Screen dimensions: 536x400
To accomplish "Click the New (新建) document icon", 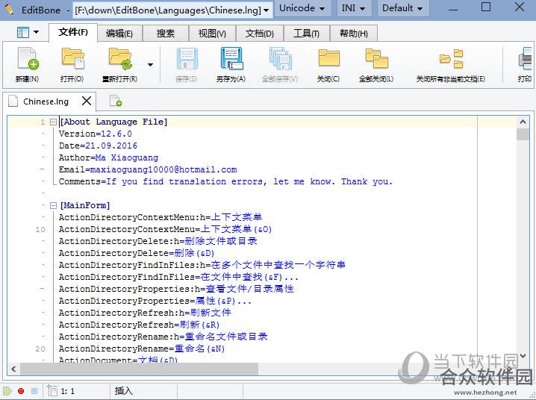I will click(28, 59).
